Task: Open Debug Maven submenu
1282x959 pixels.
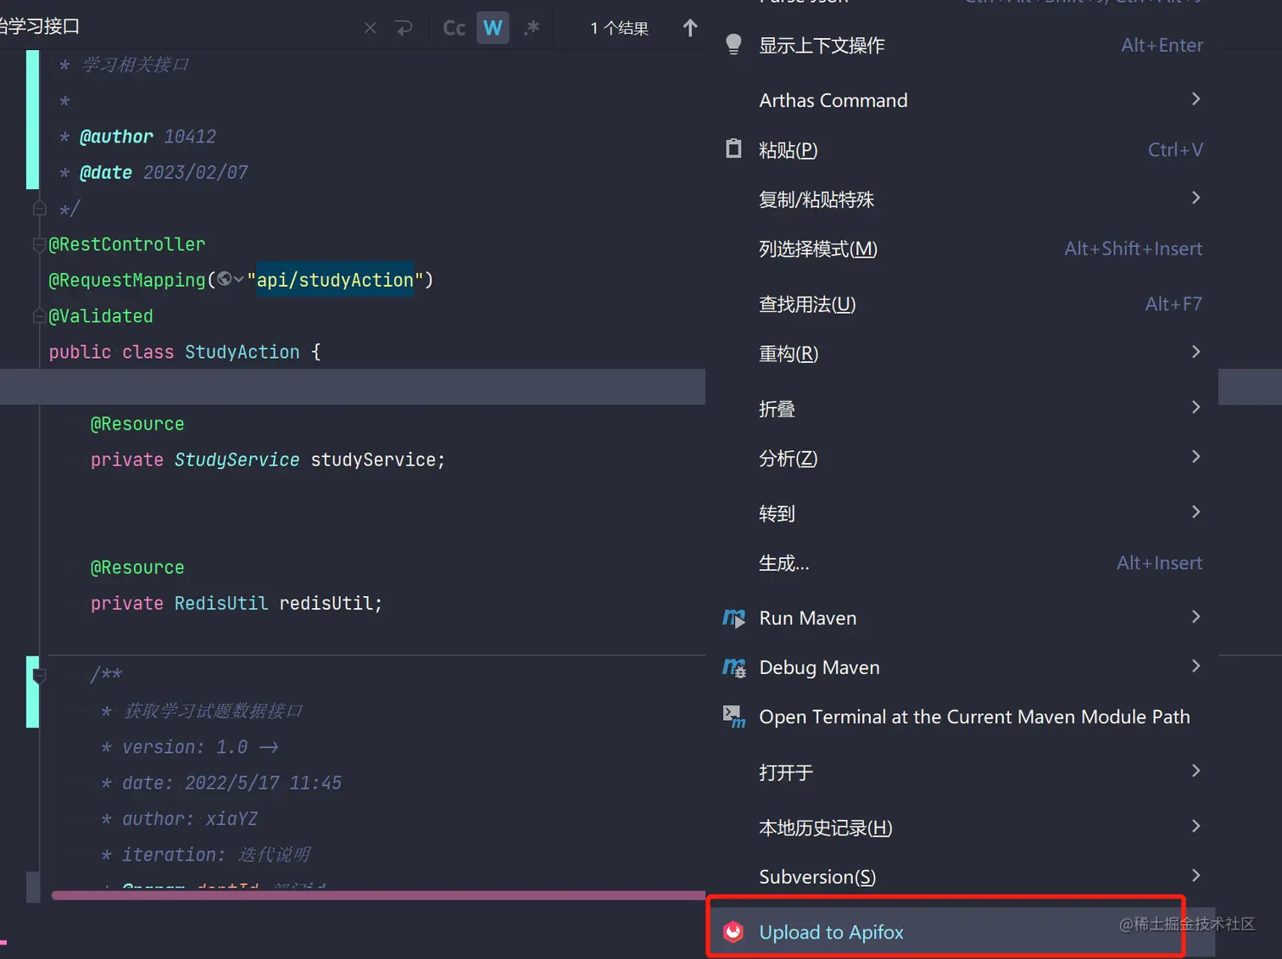Action: click(x=962, y=667)
